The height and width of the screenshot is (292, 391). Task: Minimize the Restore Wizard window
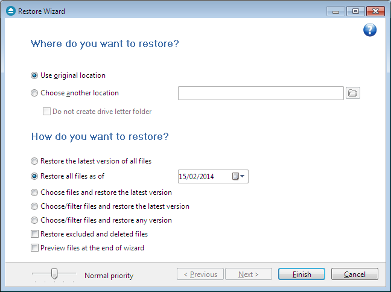pyautogui.click(x=335, y=11)
